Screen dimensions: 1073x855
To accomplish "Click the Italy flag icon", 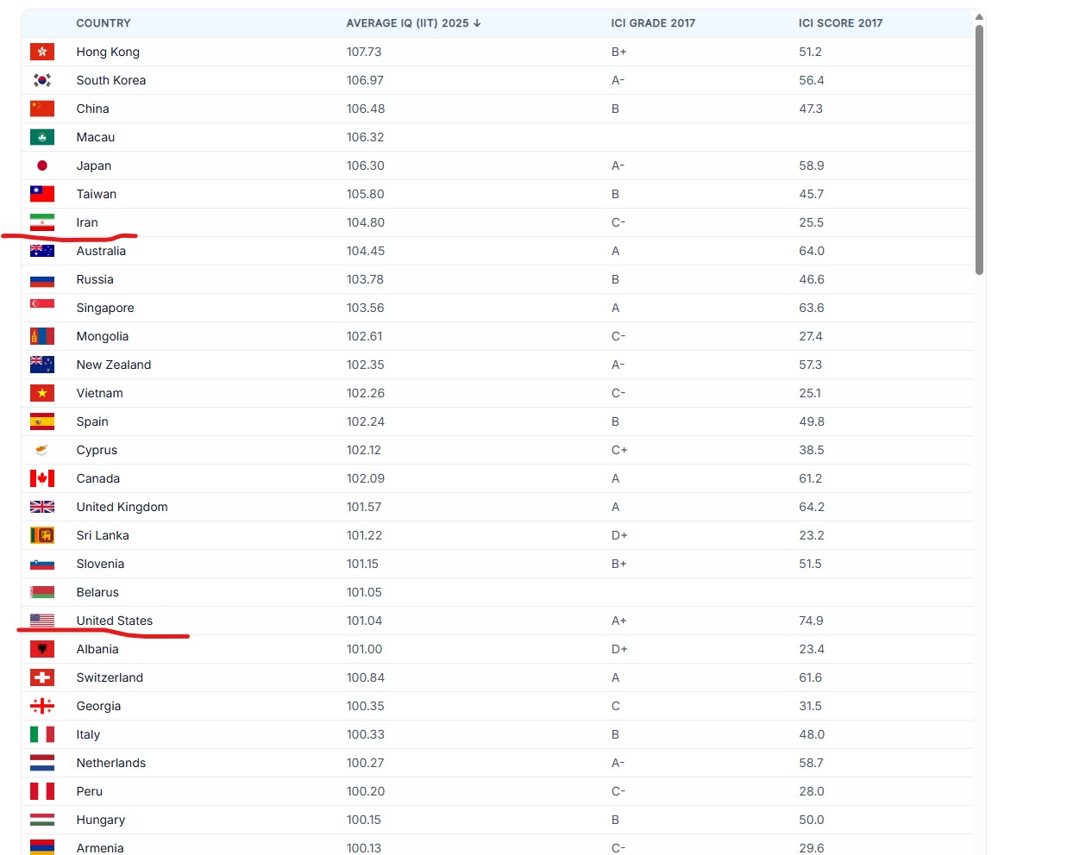I will [x=42, y=734].
